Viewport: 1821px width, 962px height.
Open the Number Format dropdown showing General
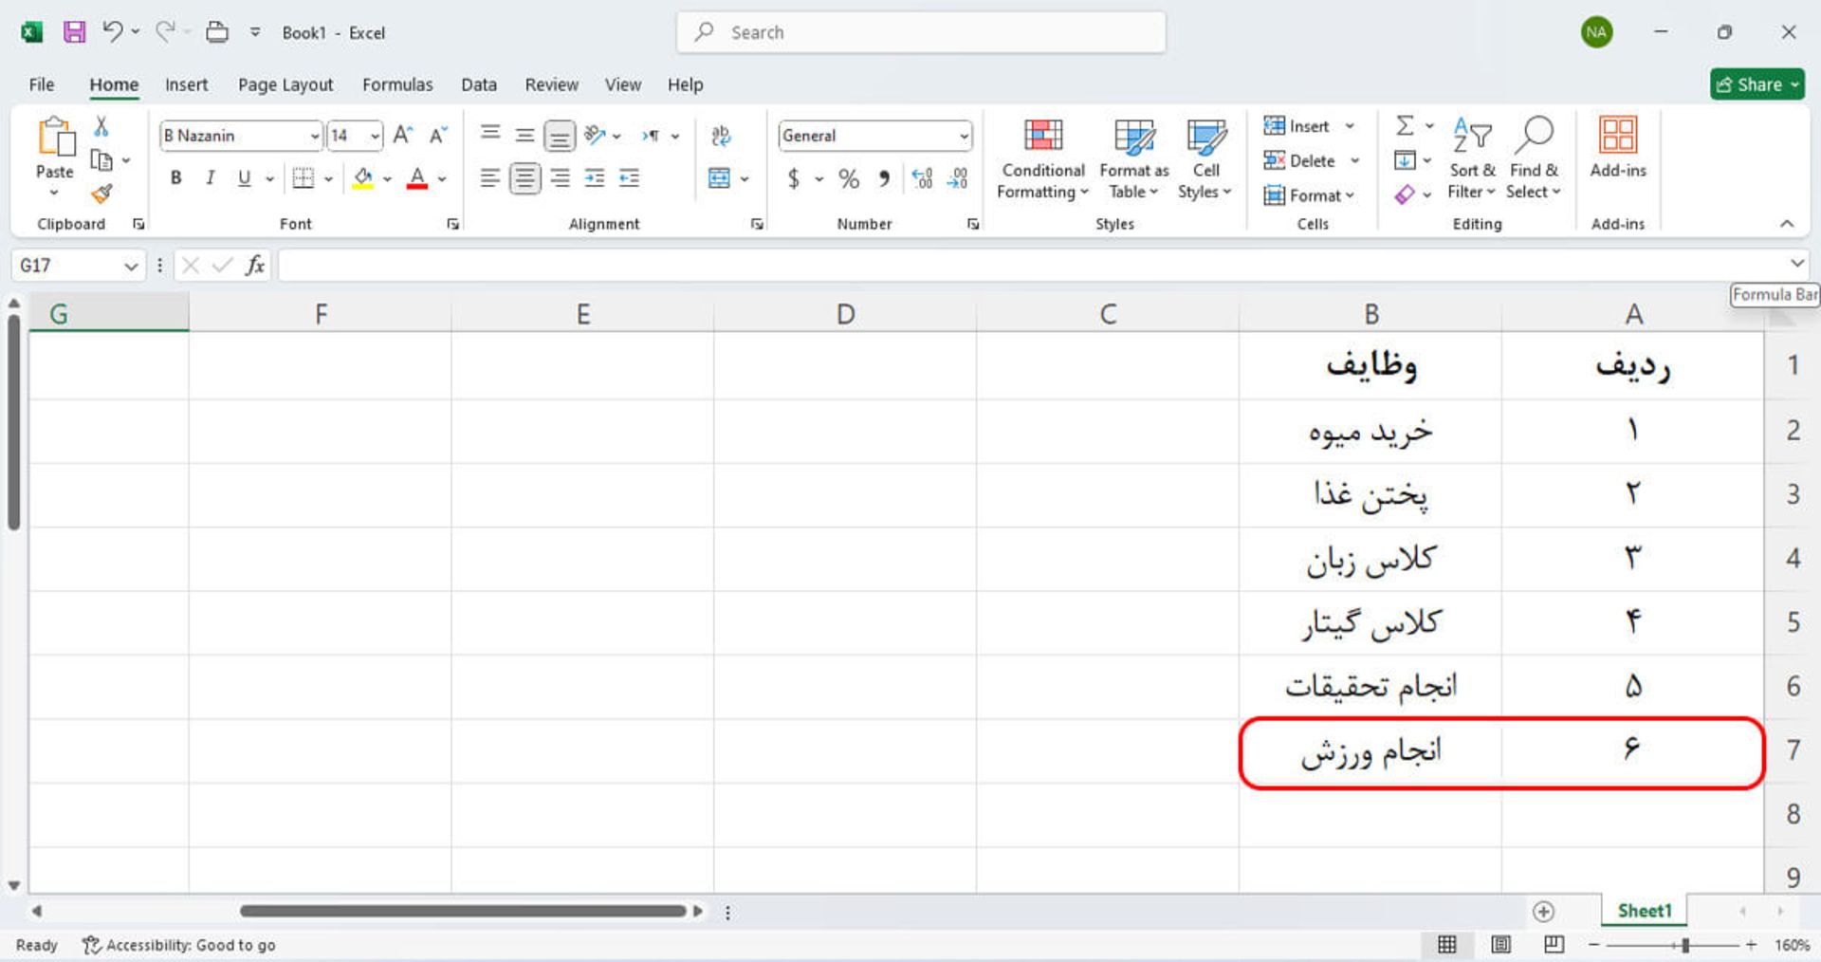click(873, 136)
